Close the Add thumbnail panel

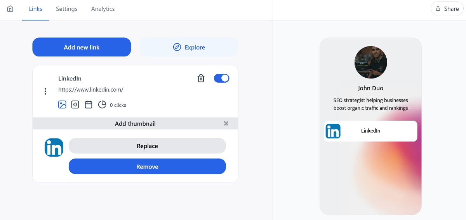(x=226, y=123)
